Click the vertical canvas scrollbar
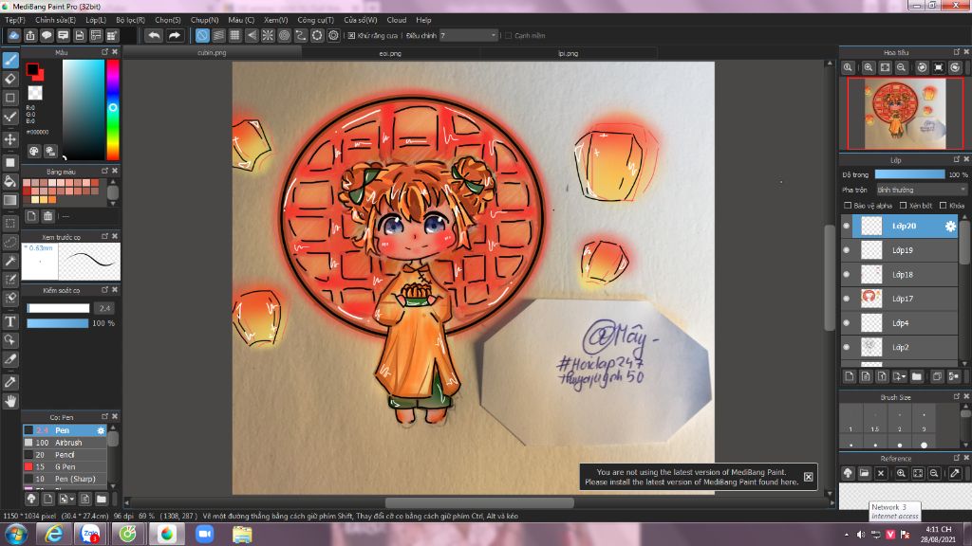The image size is (972, 546). [x=830, y=278]
